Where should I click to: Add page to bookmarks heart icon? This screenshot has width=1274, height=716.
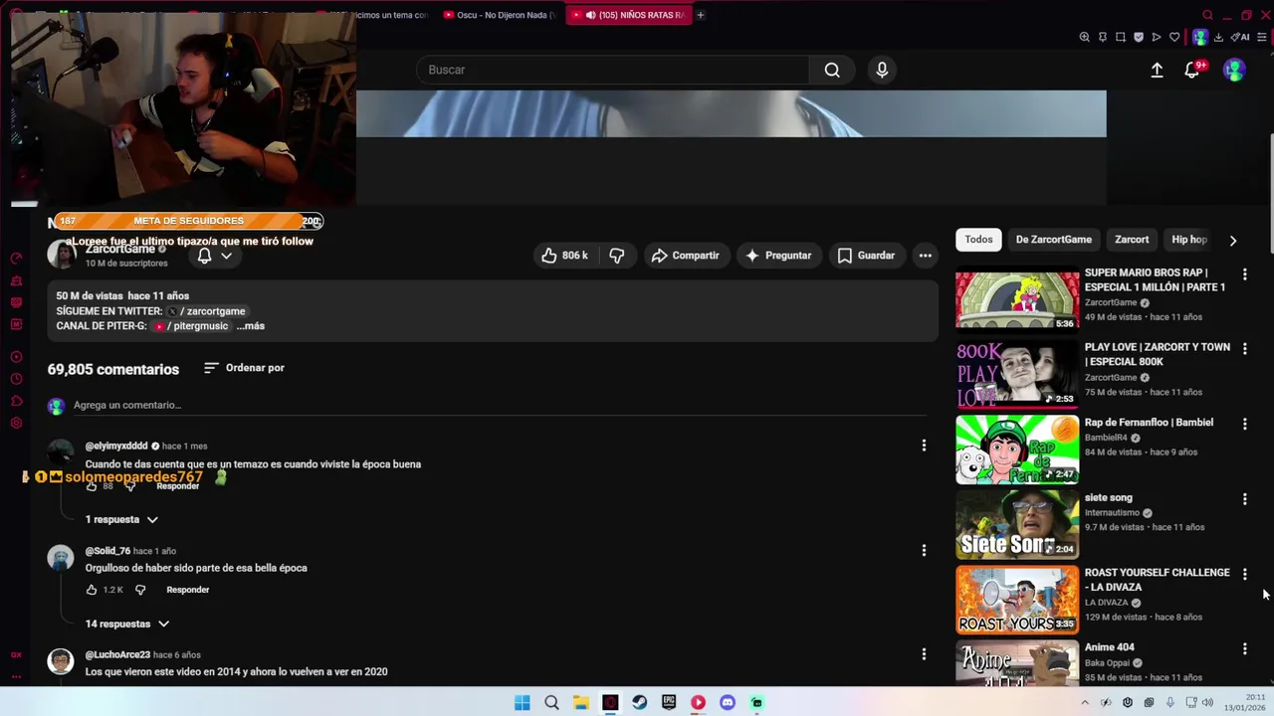coord(1174,37)
